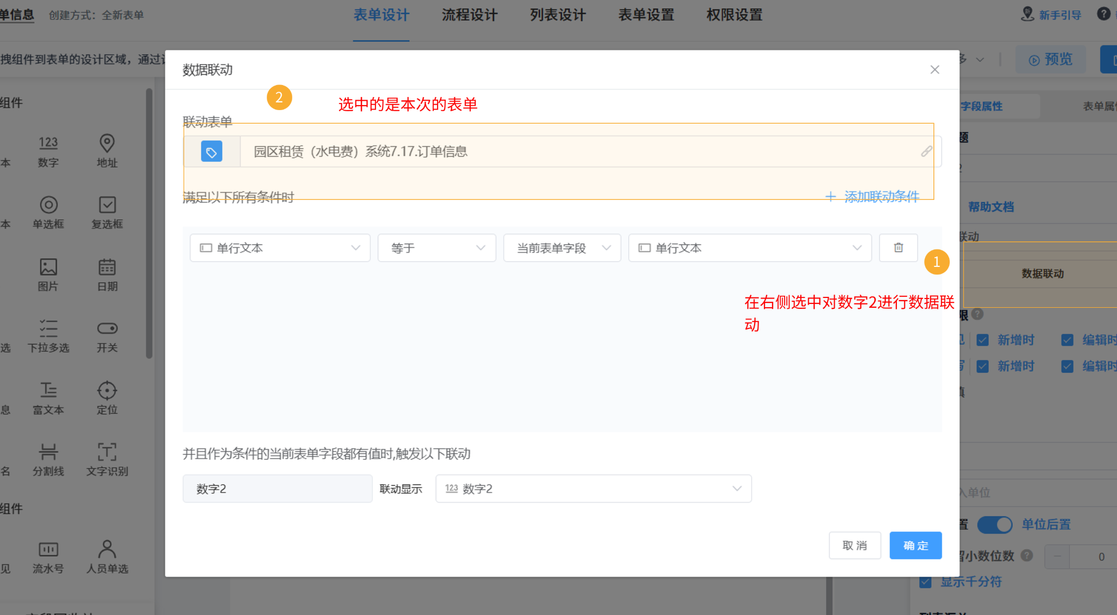Screen dimensions: 1117x615
Task: Toggle first-row 编辑时 checkbox
Action: [1067, 340]
